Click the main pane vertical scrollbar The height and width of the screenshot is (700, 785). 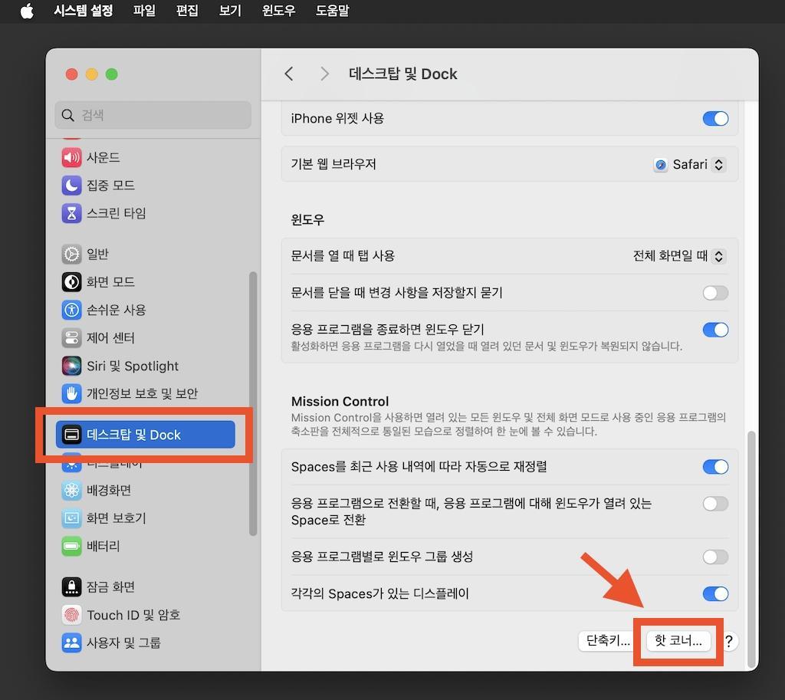coord(751,549)
